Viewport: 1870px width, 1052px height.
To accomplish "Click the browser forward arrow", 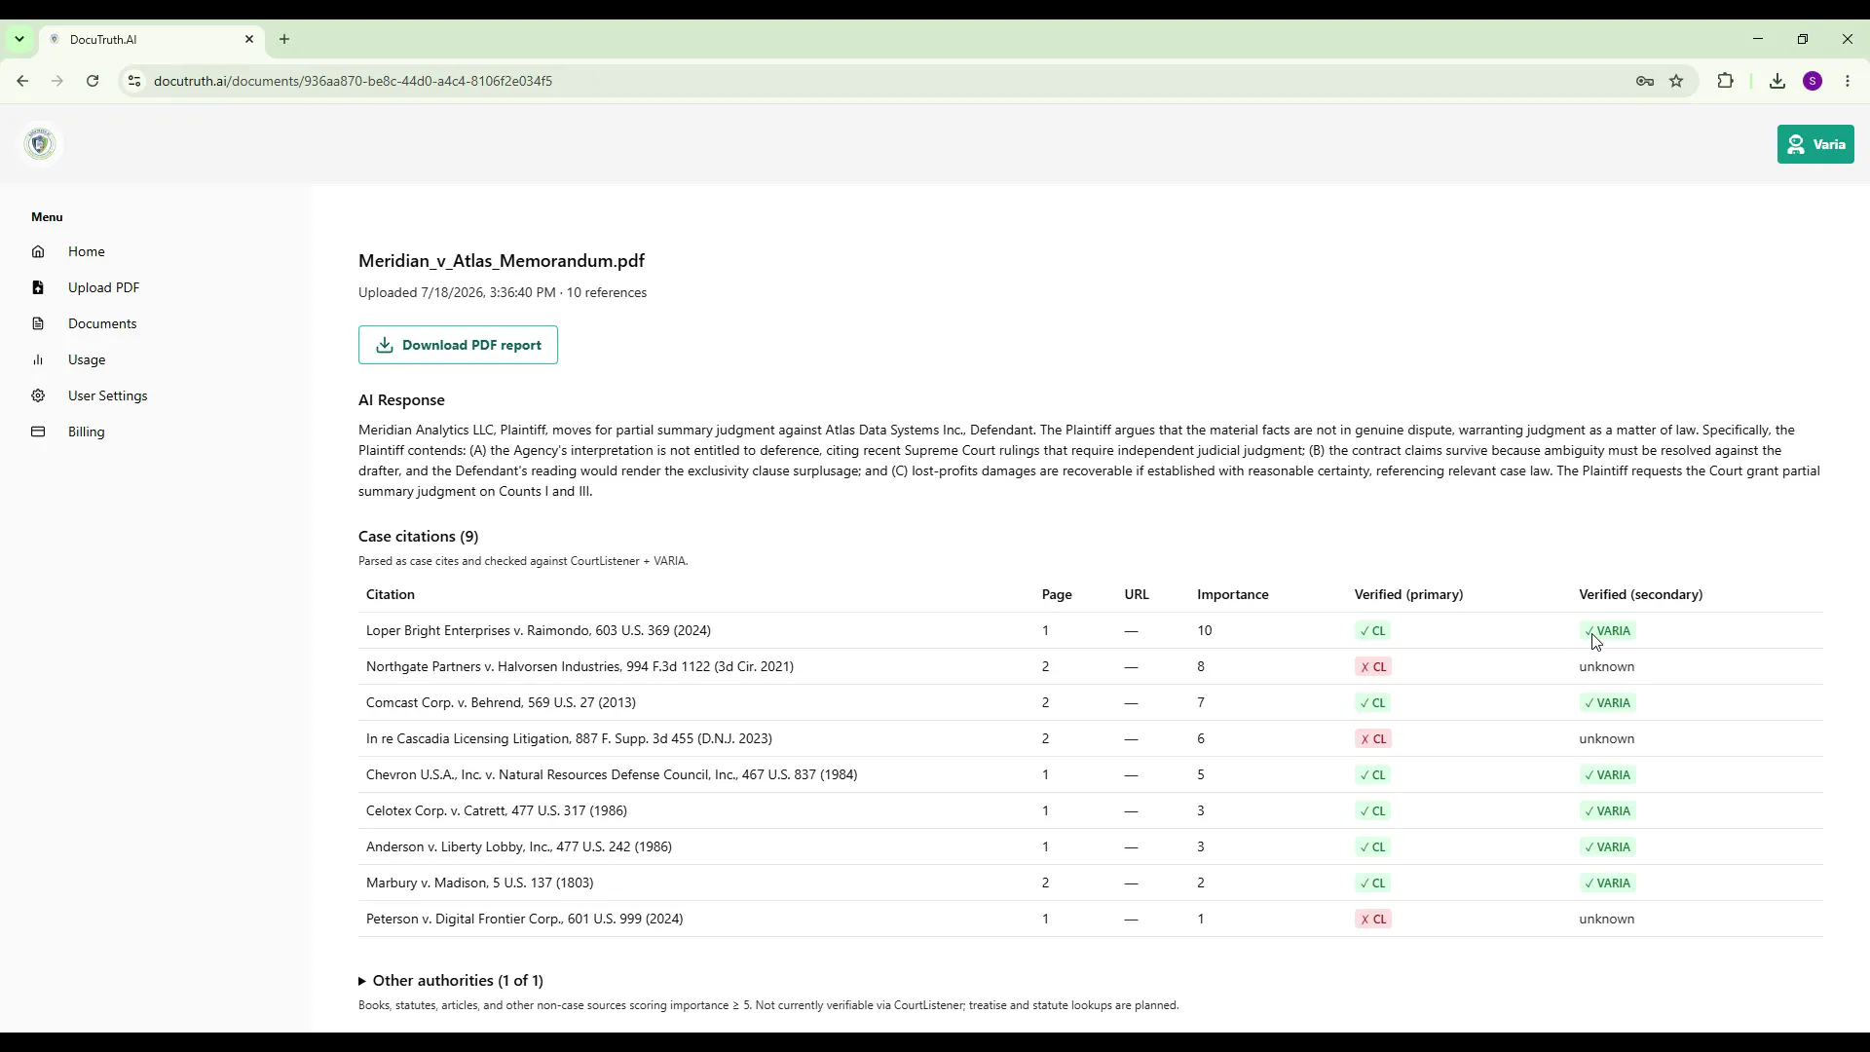I will pyautogui.click(x=57, y=81).
